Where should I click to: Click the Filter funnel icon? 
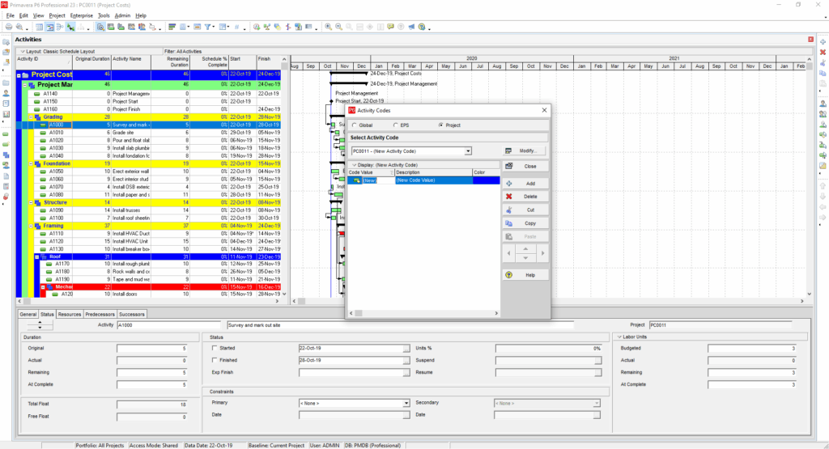(208, 27)
